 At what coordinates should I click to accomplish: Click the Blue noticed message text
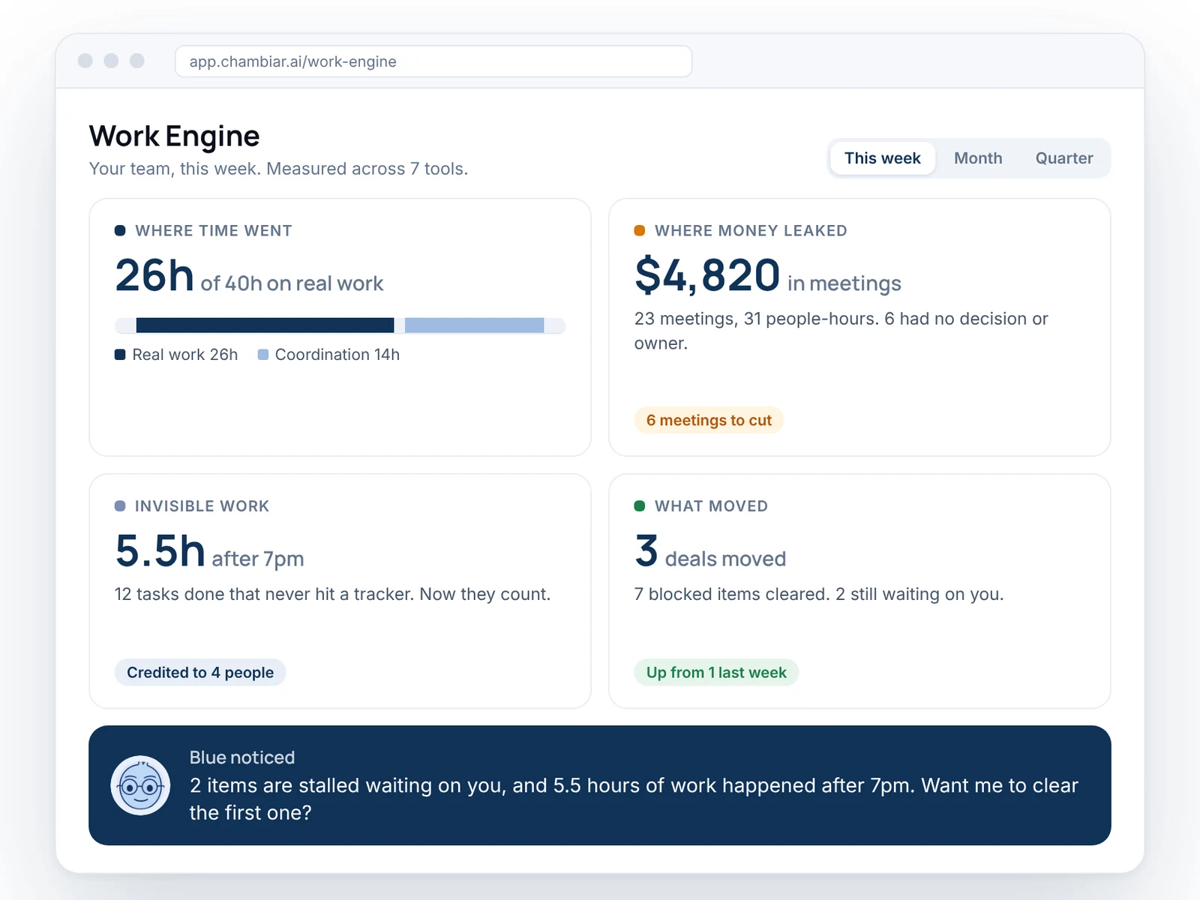point(634,799)
